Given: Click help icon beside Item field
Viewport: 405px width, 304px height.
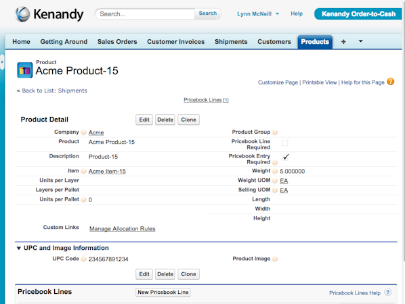Looking at the screenshot, I should [x=83, y=172].
